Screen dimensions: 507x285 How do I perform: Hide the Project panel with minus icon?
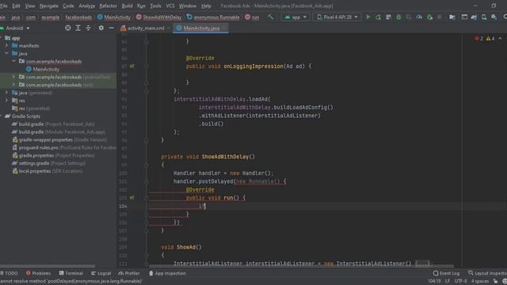click(111, 28)
